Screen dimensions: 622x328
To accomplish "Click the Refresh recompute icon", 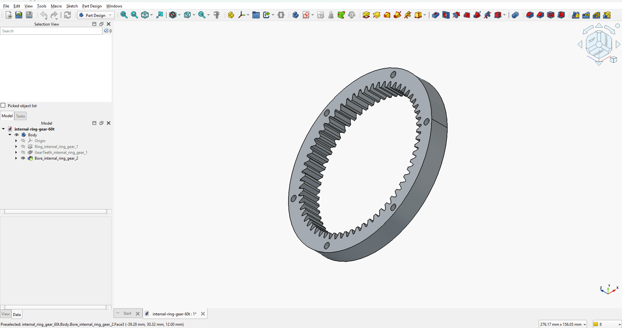I will (67, 15).
